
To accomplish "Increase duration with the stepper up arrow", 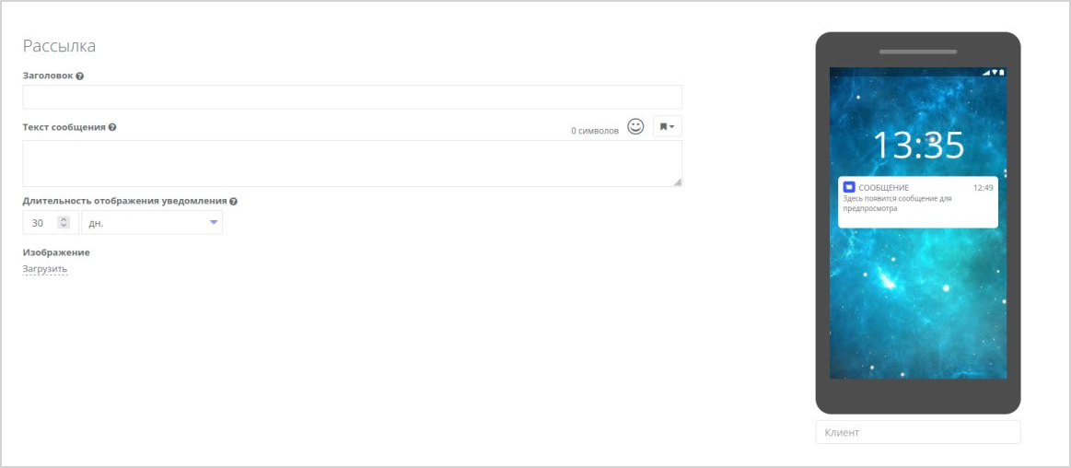I will coord(64,219).
